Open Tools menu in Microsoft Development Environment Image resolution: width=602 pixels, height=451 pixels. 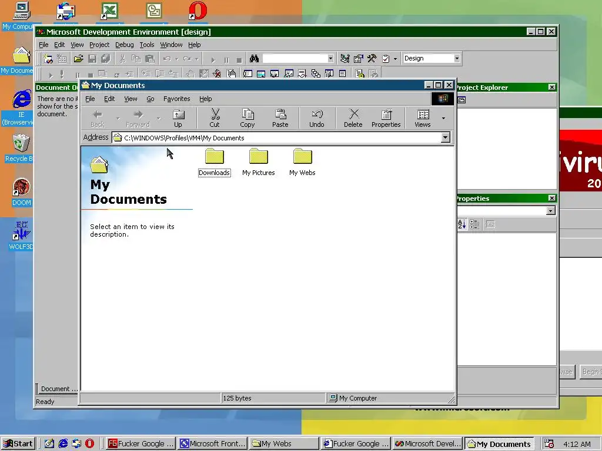146,45
